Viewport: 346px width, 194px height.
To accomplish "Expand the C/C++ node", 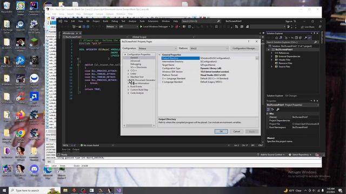I will [128, 71].
